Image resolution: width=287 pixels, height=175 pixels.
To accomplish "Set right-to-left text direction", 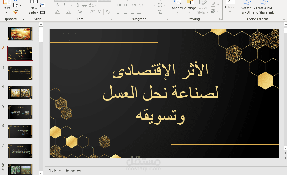I will coord(141,5).
